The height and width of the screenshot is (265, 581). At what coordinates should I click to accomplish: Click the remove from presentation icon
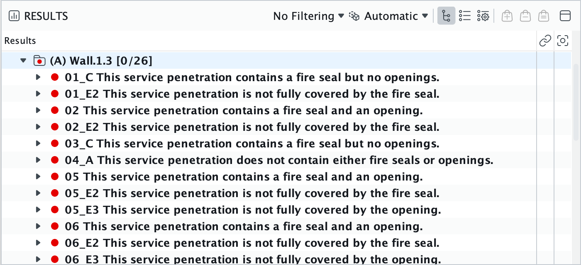pyautogui.click(x=525, y=16)
